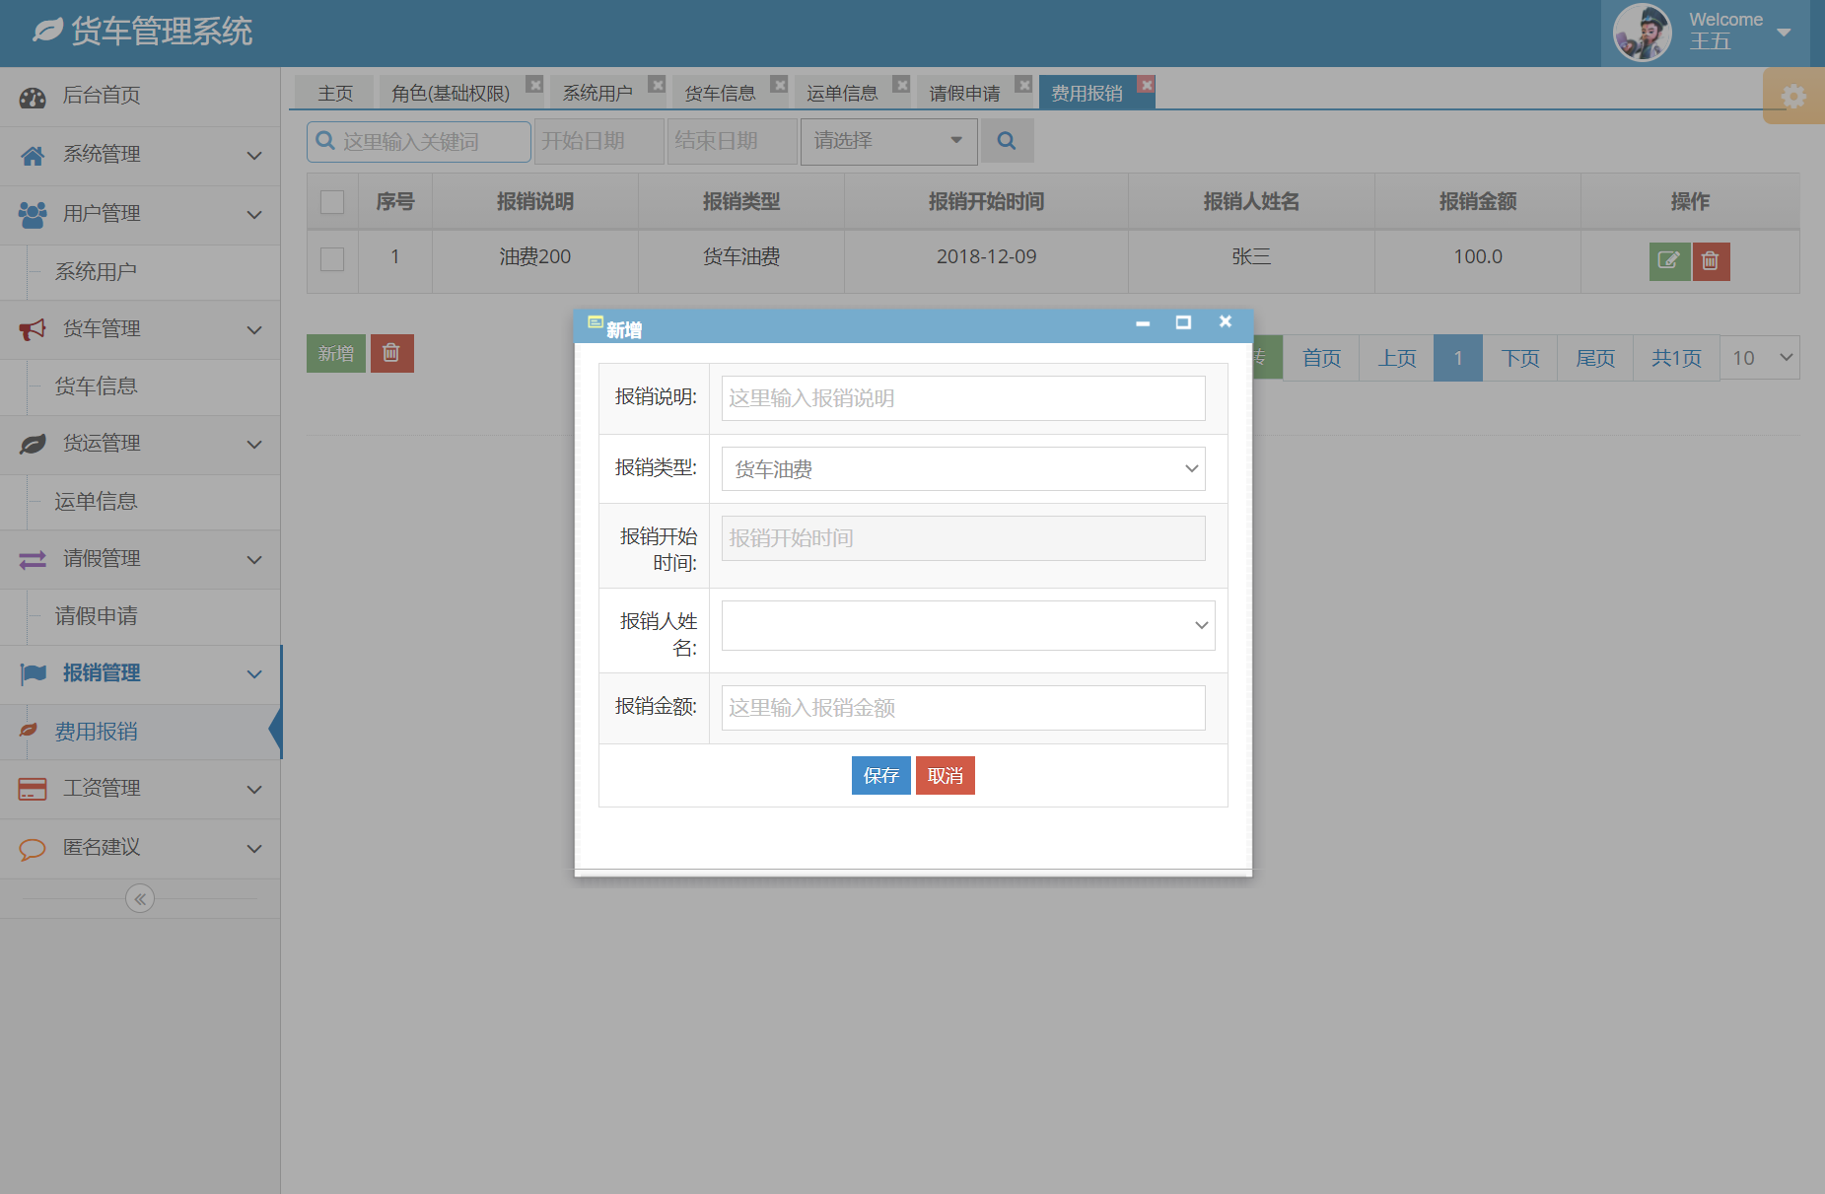Click the 用户管理 users icon in sidebar

pyautogui.click(x=32, y=213)
